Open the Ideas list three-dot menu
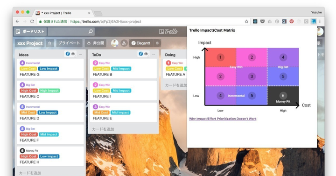This screenshot has height=176, width=336. point(81,55)
